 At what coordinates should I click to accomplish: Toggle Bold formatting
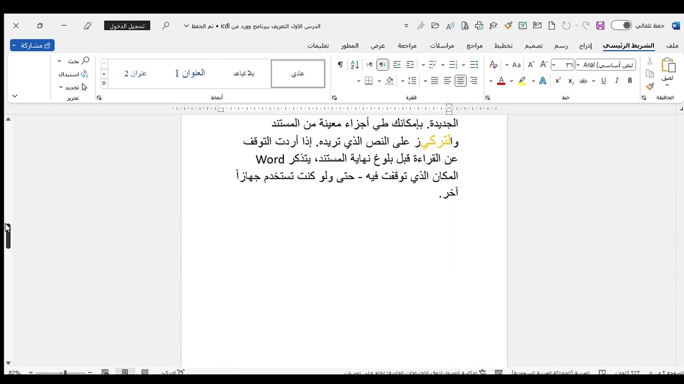click(x=630, y=81)
